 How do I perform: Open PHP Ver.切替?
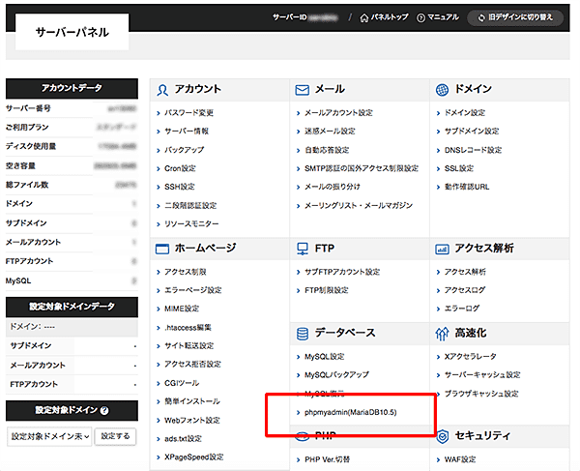click(327, 459)
